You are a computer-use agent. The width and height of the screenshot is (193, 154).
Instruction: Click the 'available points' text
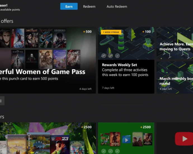10,10
